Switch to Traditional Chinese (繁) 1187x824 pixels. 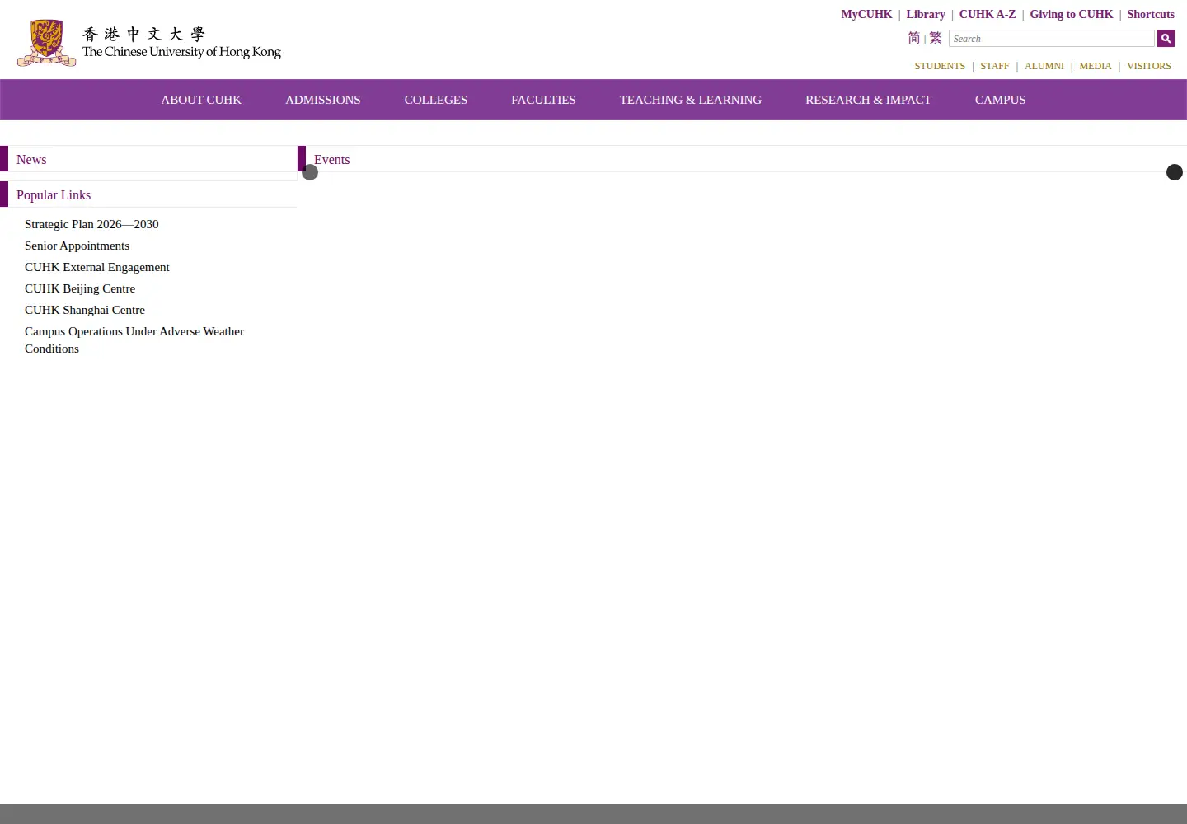click(x=935, y=38)
